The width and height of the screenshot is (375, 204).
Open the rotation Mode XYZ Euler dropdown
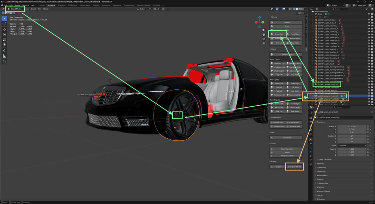(352, 145)
